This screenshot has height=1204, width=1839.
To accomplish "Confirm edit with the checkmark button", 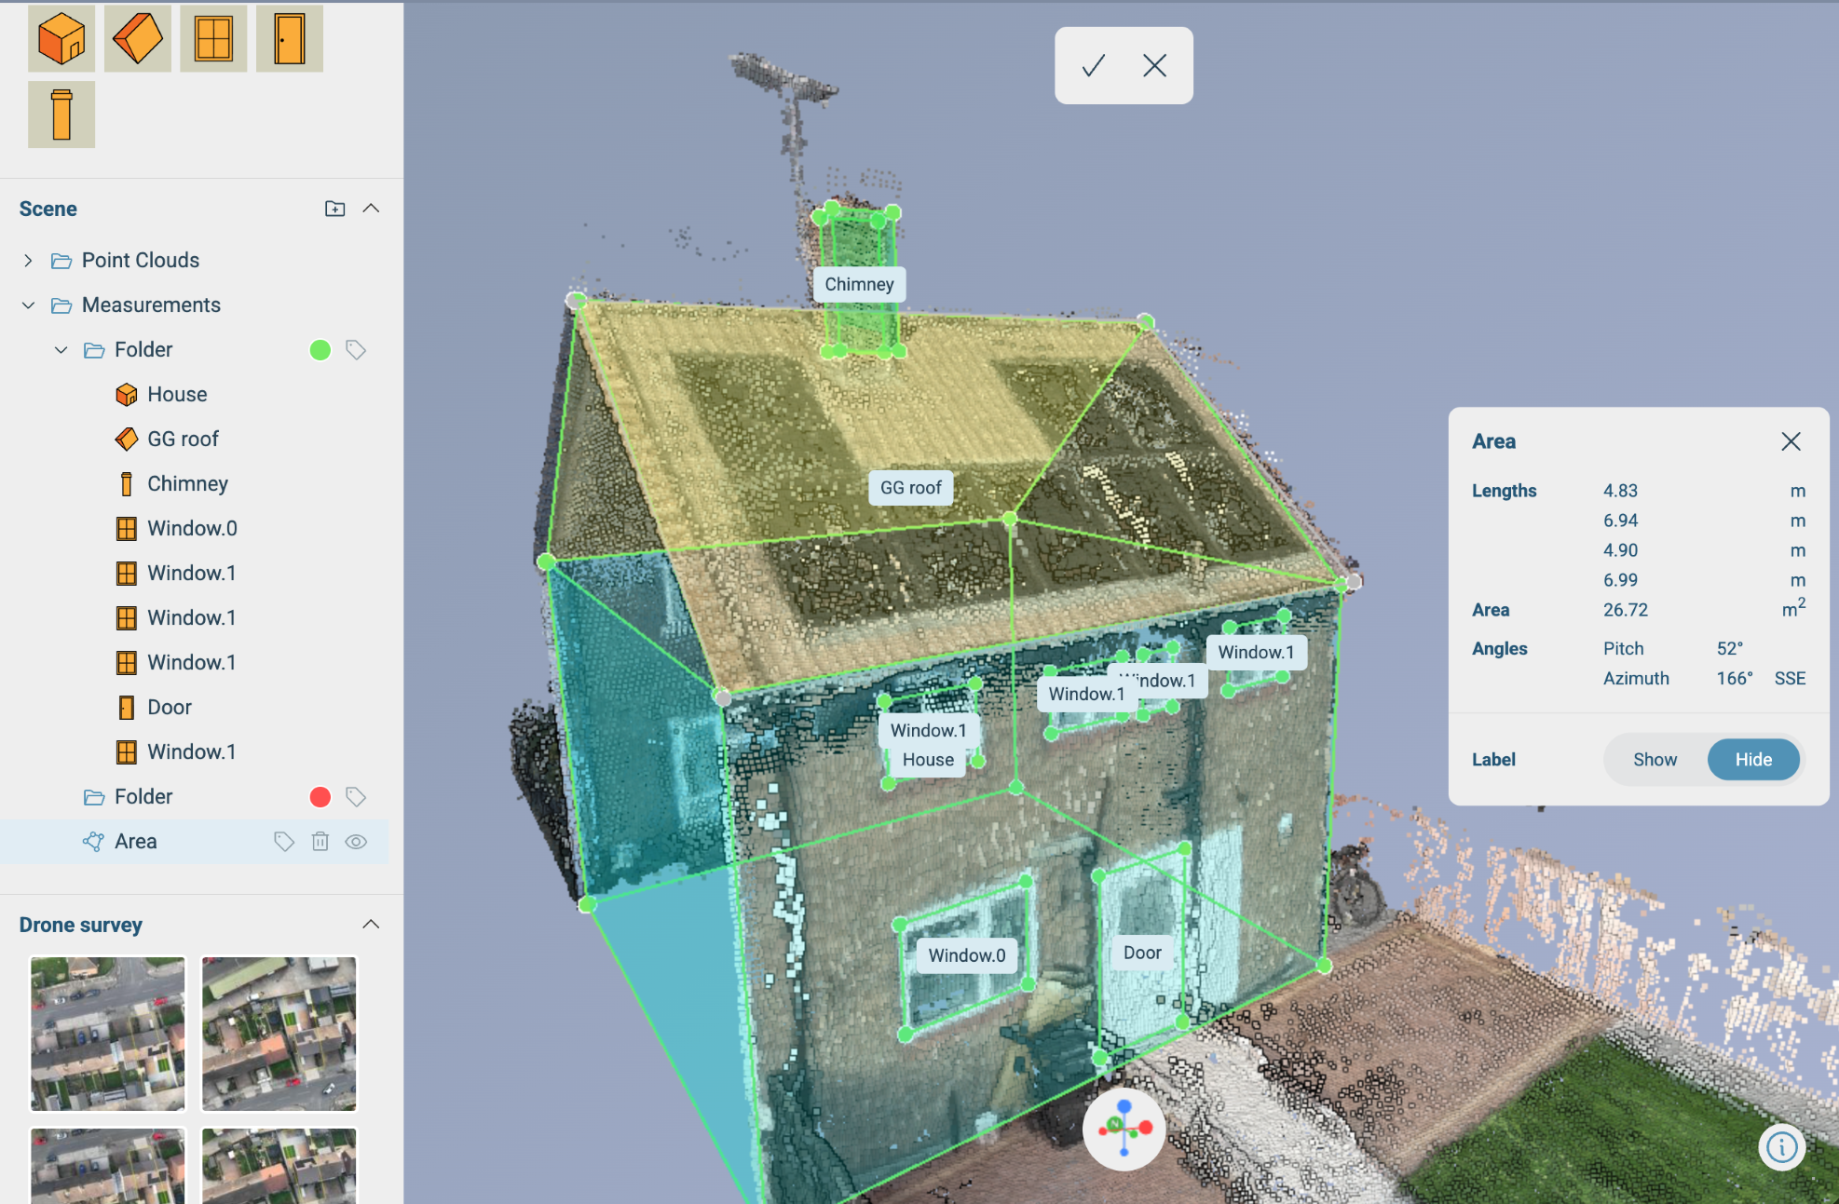I will 1093,65.
